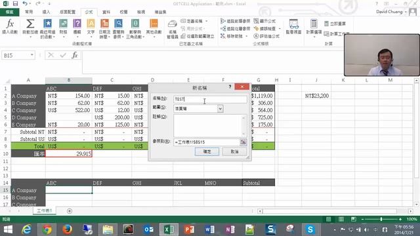
Task: Open Recently Used functions star icon
Action: 47,24
